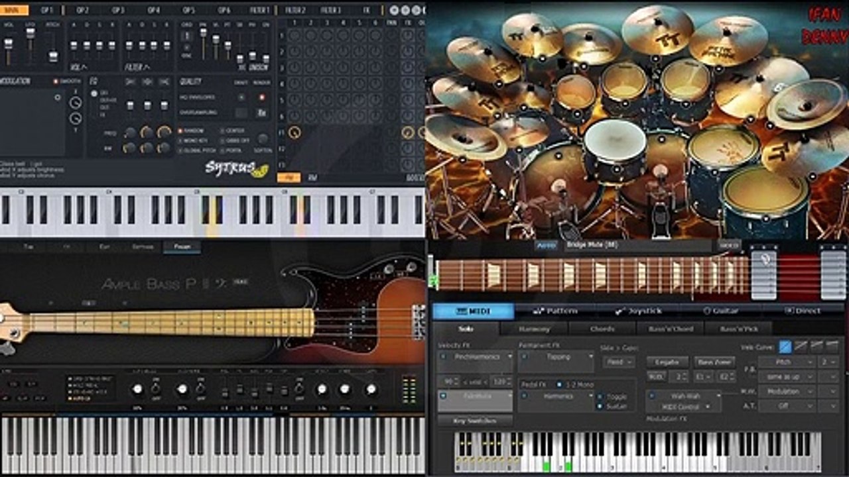
Task: Switch to MIDI mode in the guitar plugin
Action: pyautogui.click(x=473, y=311)
